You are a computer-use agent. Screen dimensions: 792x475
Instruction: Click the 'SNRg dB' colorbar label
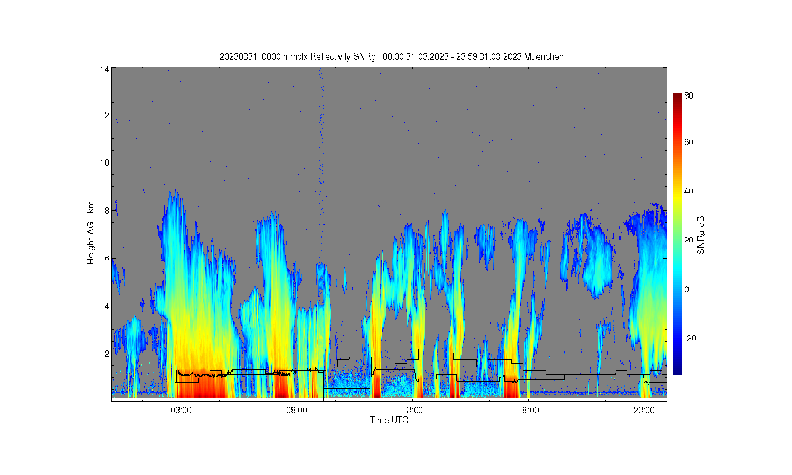pos(701,235)
